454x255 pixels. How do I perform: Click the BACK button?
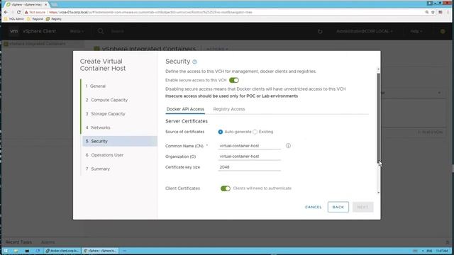[x=338, y=207]
